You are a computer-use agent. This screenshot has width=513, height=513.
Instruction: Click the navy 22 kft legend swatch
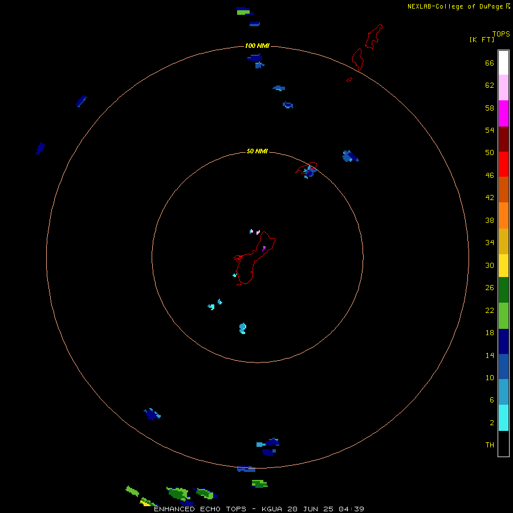[503, 341]
